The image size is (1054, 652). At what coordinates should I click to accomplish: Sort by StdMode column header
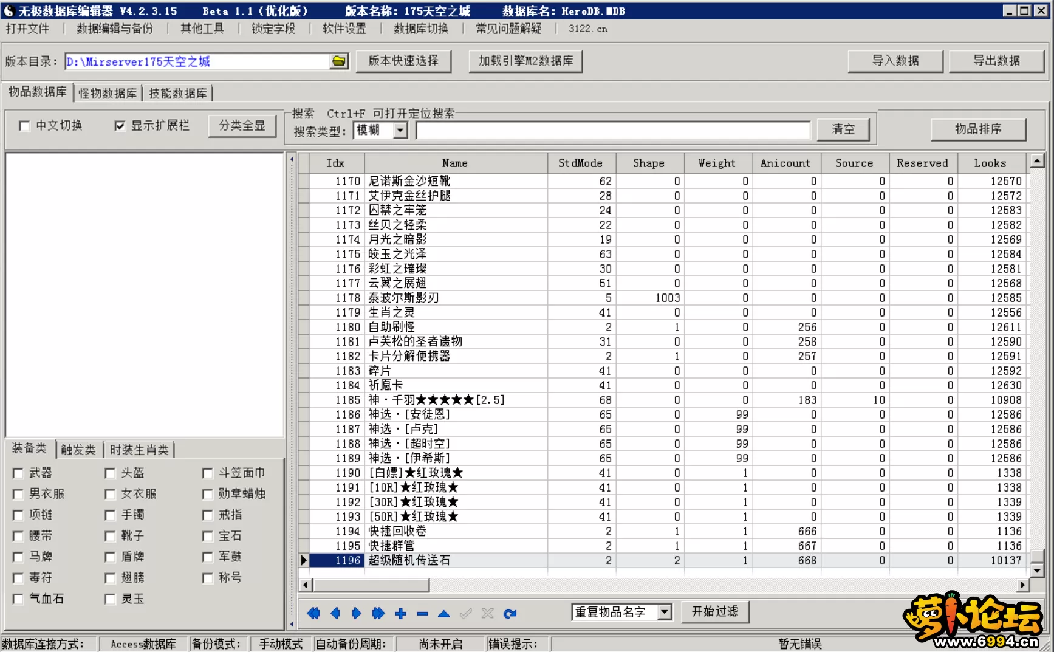581,163
